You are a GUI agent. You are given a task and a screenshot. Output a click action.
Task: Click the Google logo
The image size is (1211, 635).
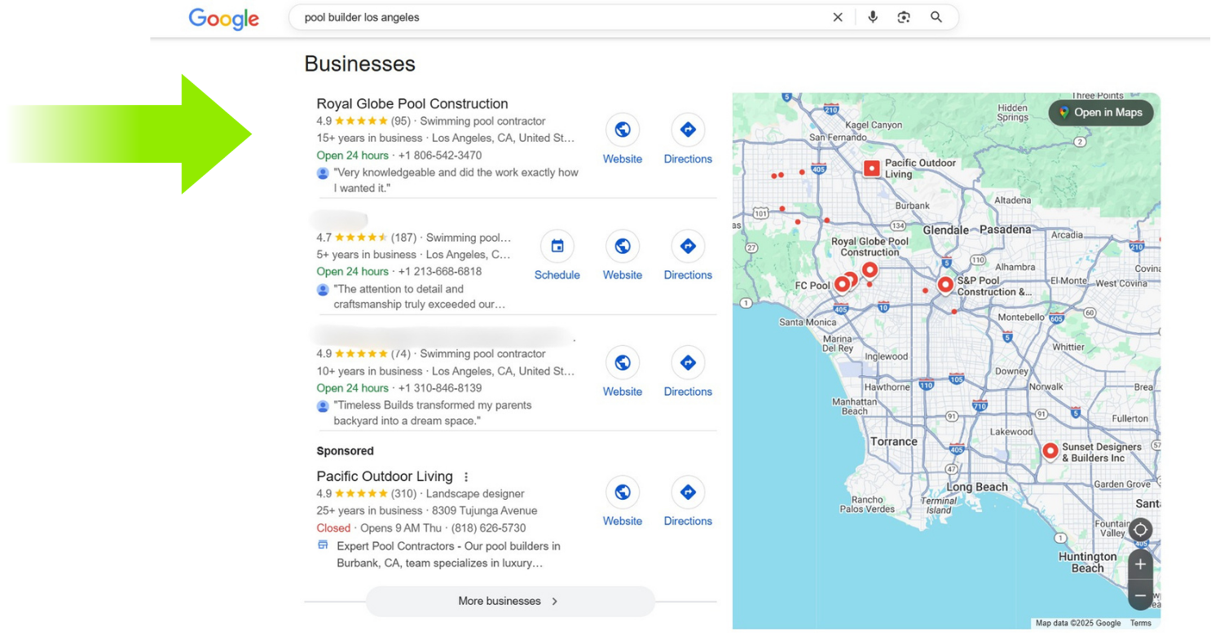pos(224,19)
